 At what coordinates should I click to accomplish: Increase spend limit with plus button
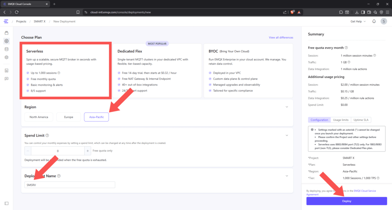point(88,151)
